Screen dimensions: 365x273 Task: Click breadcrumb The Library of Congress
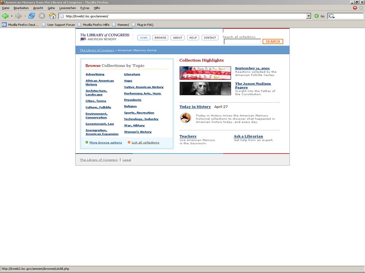[x=97, y=50]
